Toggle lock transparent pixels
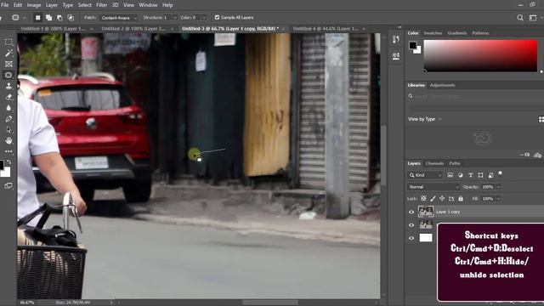544x306 pixels. 423,198
